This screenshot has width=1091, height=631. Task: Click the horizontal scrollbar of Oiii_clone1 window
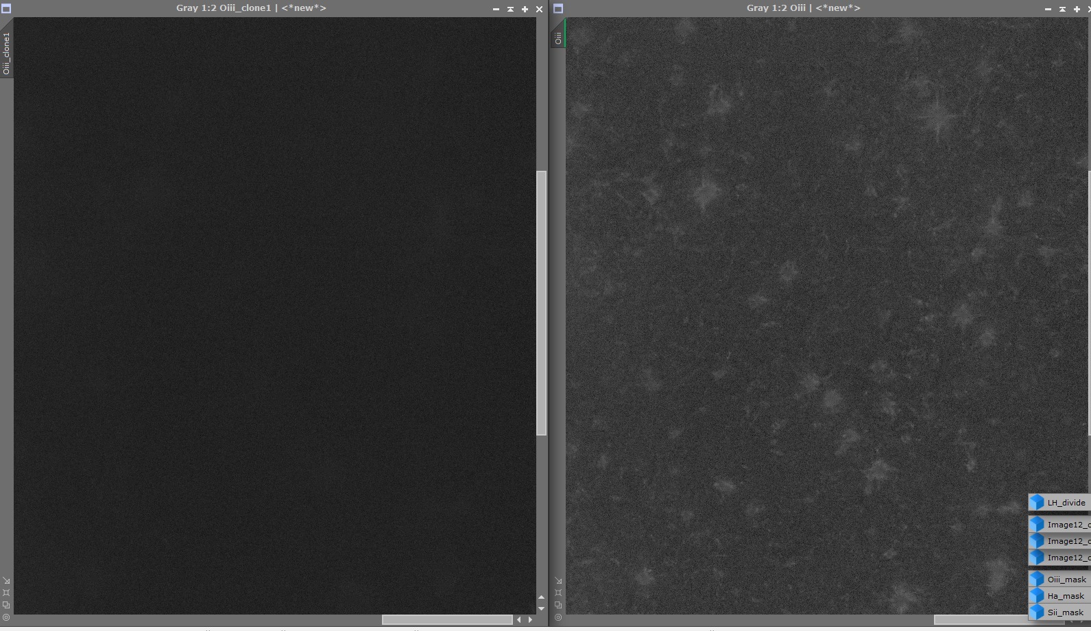pyautogui.click(x=447, y=619)
